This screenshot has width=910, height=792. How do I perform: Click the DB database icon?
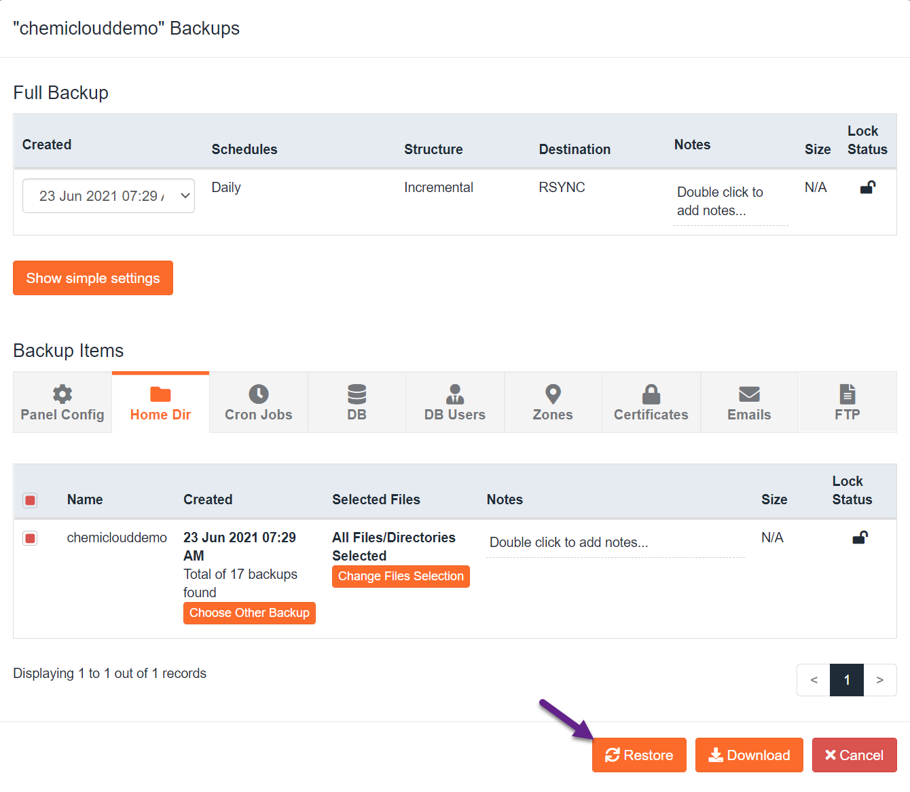pyautogui.click(x=357, y=394)
